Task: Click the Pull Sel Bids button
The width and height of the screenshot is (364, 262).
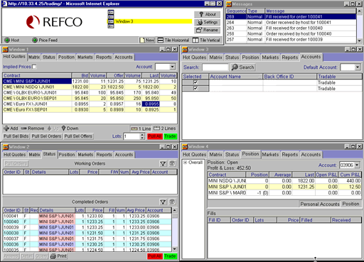Action: click(x=16, y=136)
